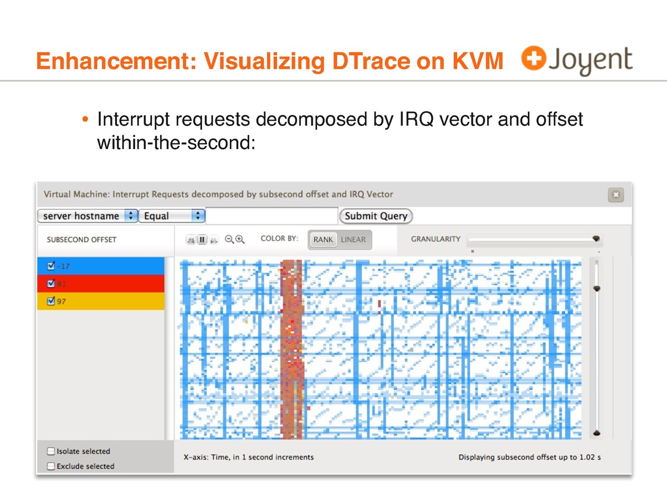The width and height of the screenshot is (667, 500).
Task: Click the Joyent logo
Action: [576, 61]
